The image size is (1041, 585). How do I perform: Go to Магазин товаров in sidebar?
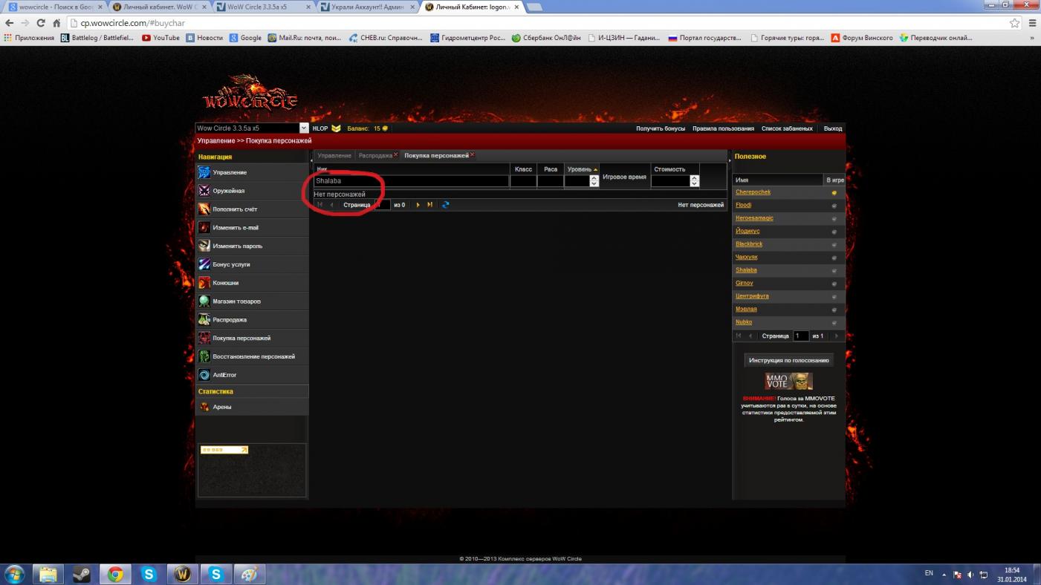coord(236,301)
